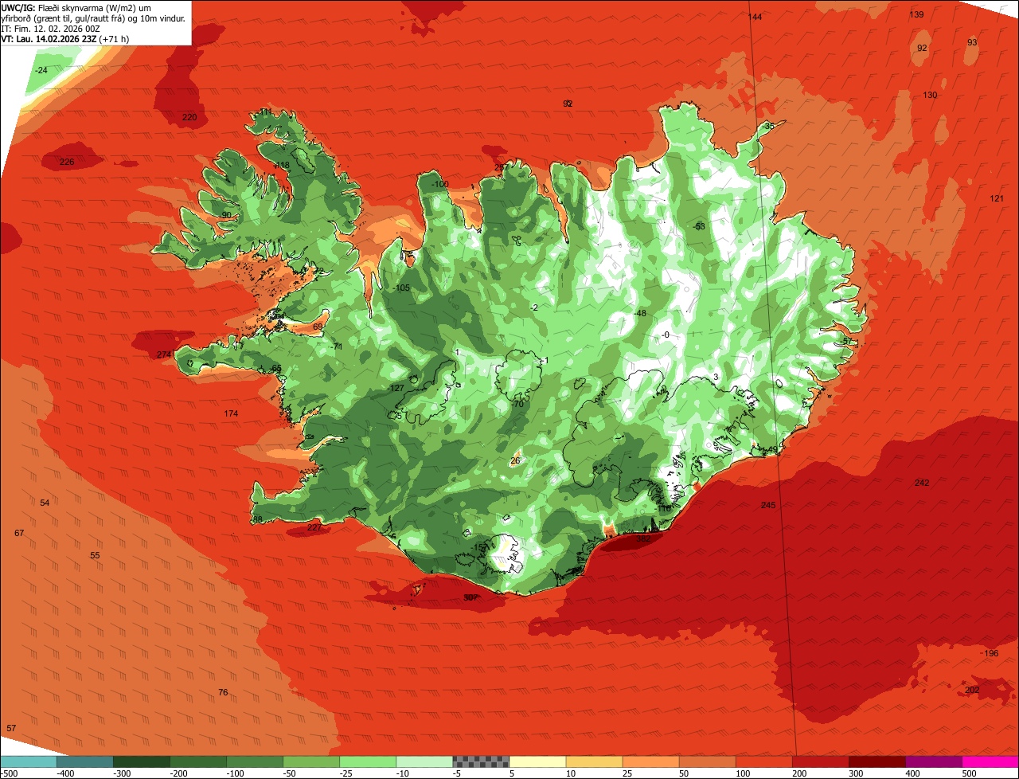Select the value 242 in the dark red sea area

coord(922,483)
